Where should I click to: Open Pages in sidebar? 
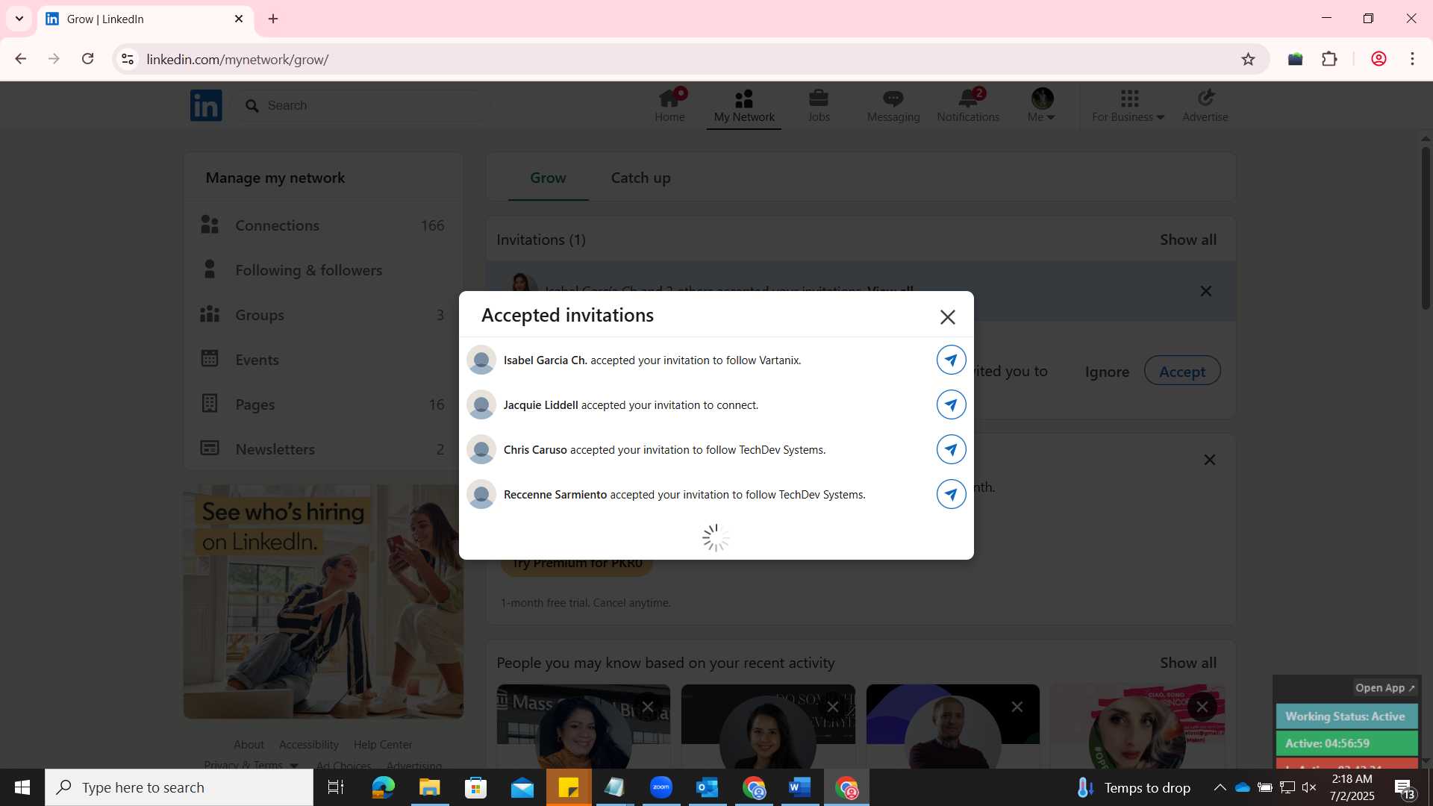click(x=322, y=404)
